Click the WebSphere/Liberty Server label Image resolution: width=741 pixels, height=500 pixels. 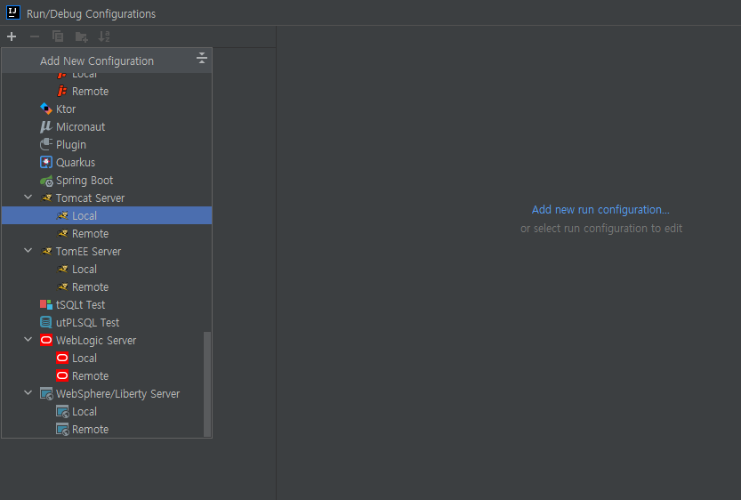(x=117, y=393)
